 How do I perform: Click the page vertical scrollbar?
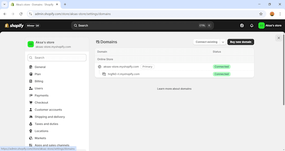(284, 70)
